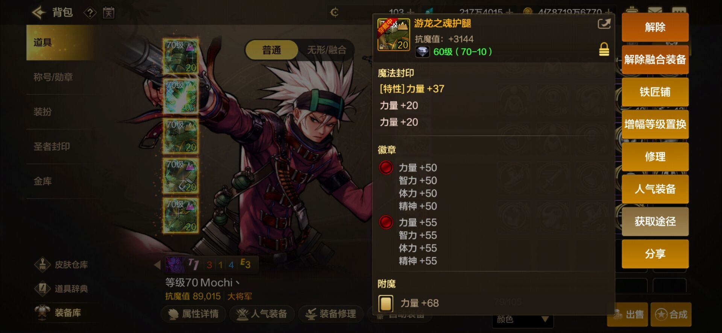Open the calendar icon in top bar
Image resolution: width=722 pixels, height=333 pixels.
[x=109, y=13]
